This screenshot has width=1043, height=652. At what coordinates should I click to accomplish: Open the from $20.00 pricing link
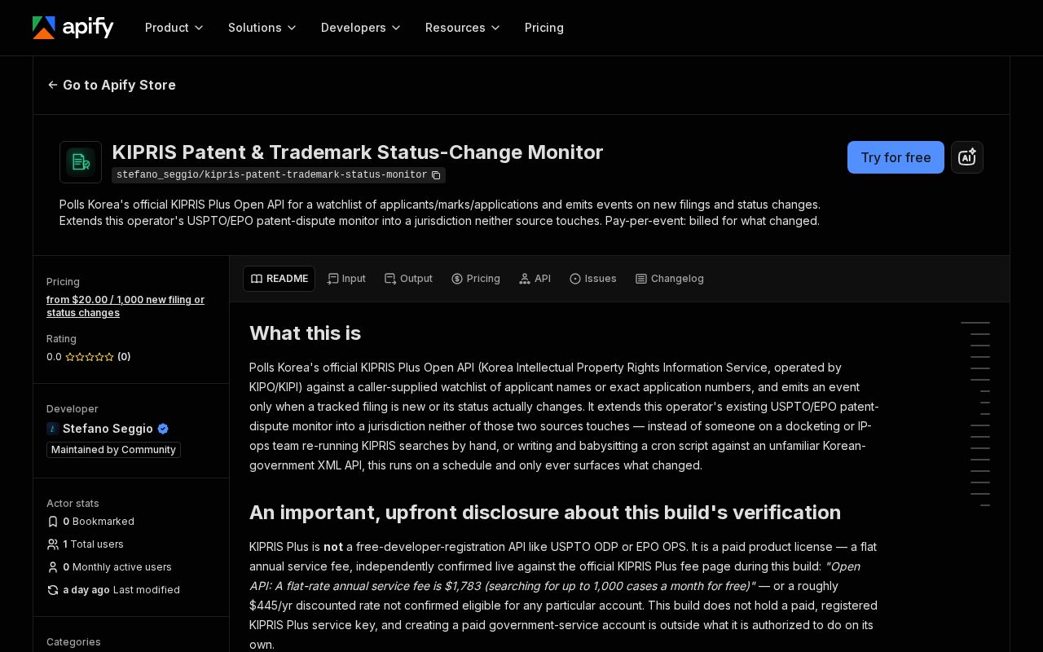125,306
